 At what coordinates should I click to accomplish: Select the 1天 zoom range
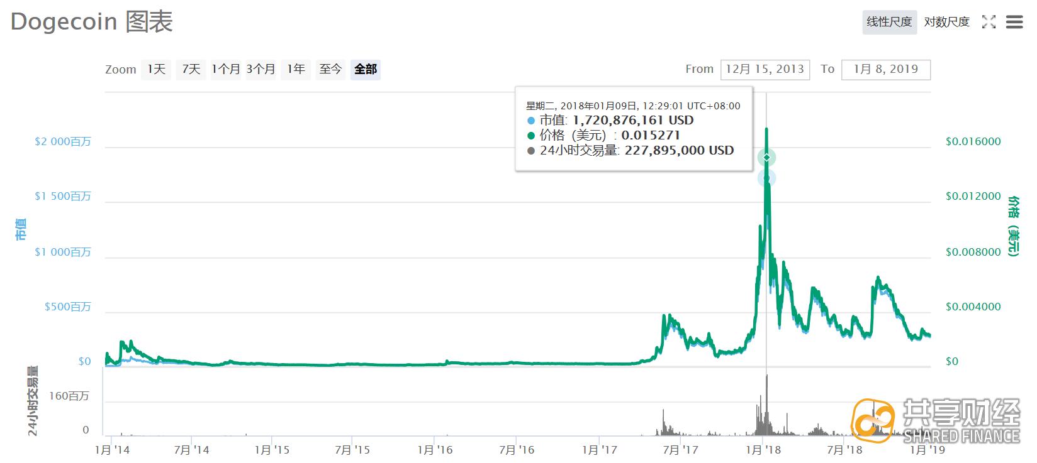pos(156,69)
